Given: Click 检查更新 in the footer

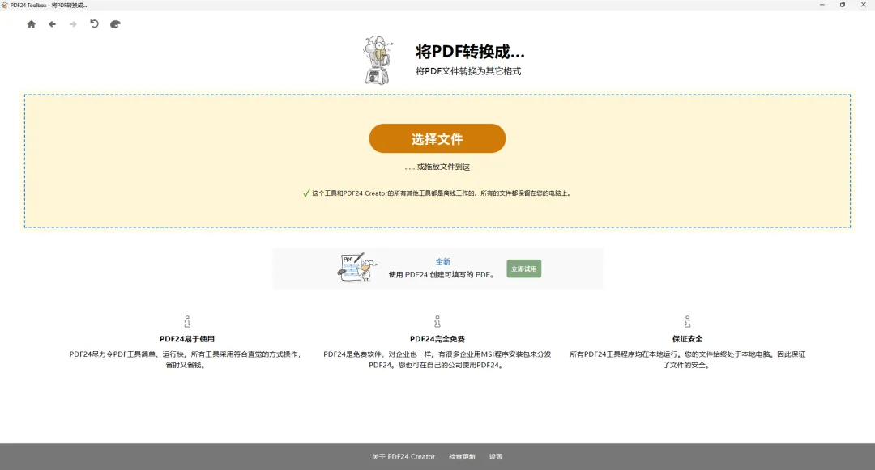Looking at the screenshot, I should click(462, 456).
